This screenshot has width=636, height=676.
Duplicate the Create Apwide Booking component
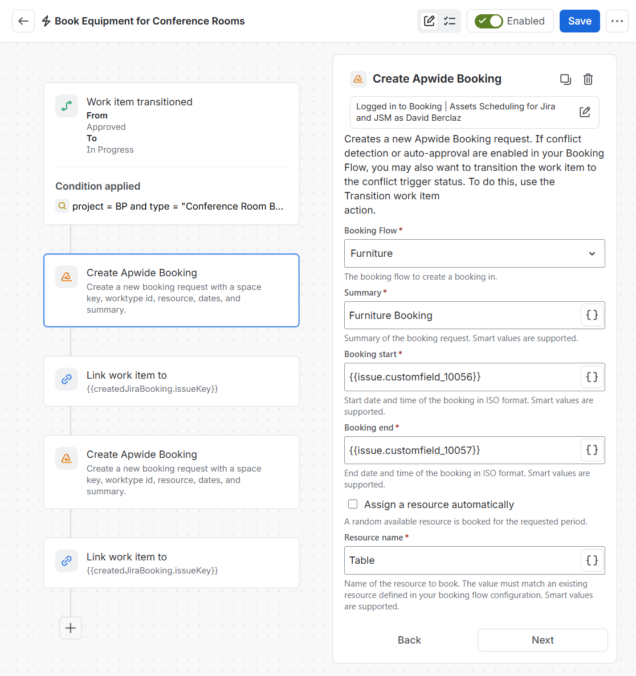(x=565, y=79)
